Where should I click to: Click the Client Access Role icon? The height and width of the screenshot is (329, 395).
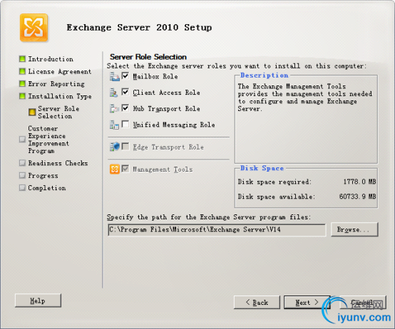(x=113, y=93)
